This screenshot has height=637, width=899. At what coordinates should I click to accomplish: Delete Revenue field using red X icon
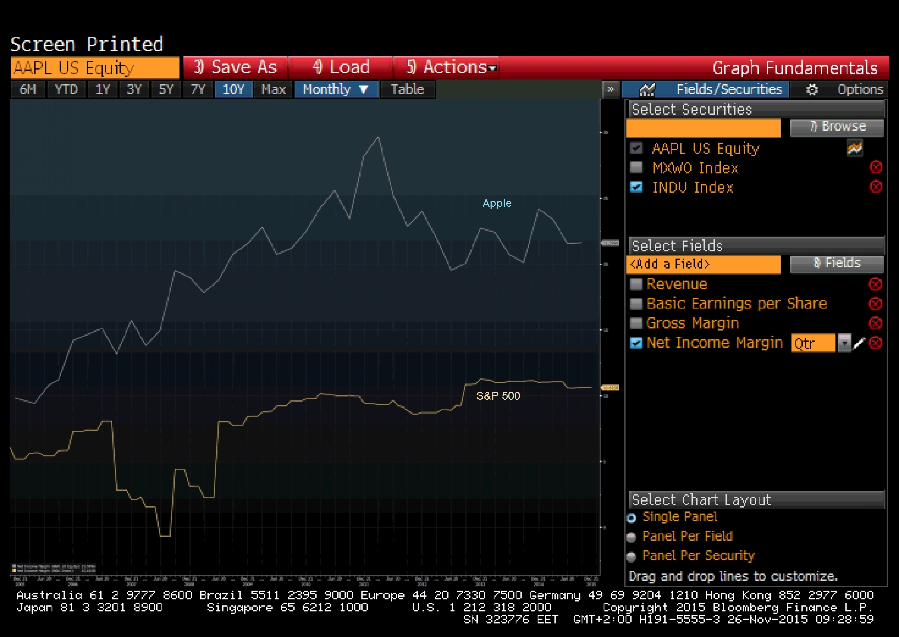point(875,284)
